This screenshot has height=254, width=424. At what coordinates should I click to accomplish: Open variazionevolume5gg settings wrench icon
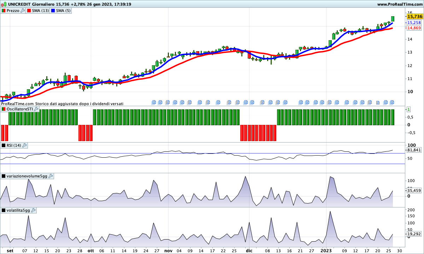51,176
